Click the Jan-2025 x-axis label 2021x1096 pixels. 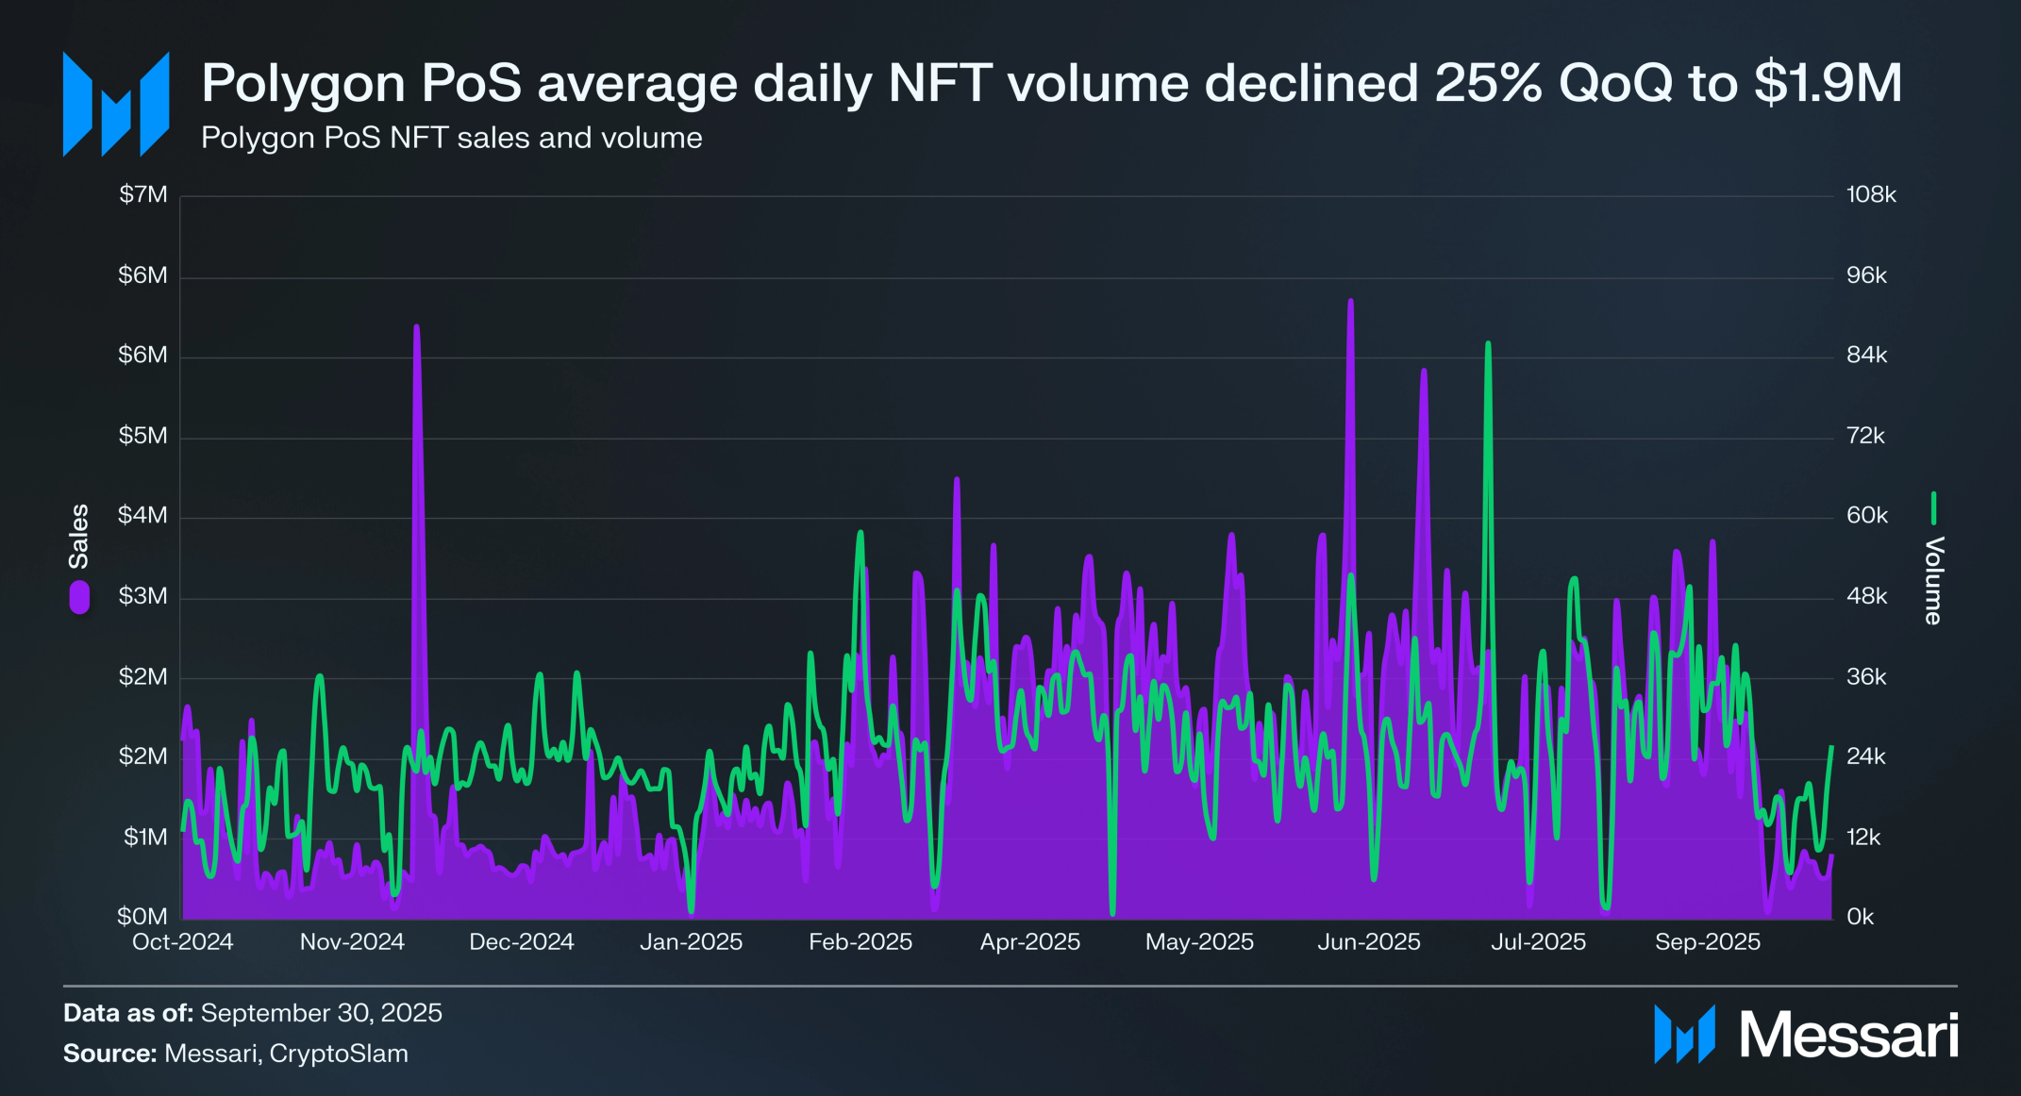coord(691,941)
